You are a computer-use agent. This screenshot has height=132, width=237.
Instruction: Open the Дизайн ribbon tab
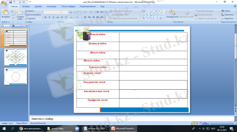click(38, 6)
